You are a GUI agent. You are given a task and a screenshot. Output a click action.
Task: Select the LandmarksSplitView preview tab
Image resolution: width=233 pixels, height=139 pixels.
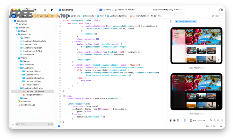[x=186, y=22]
